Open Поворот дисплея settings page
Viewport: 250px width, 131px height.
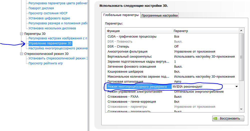tap(41, 8)
